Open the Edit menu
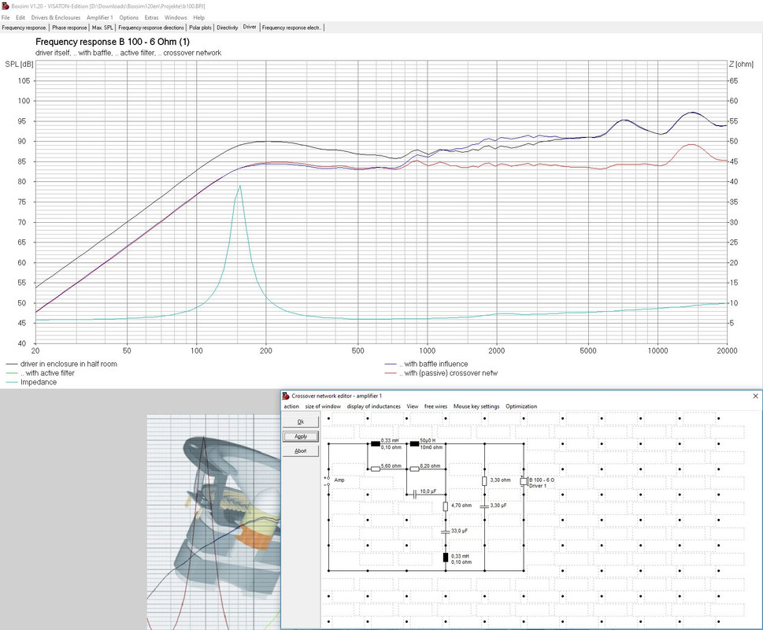Screen dimensions: 763x630 20,17
